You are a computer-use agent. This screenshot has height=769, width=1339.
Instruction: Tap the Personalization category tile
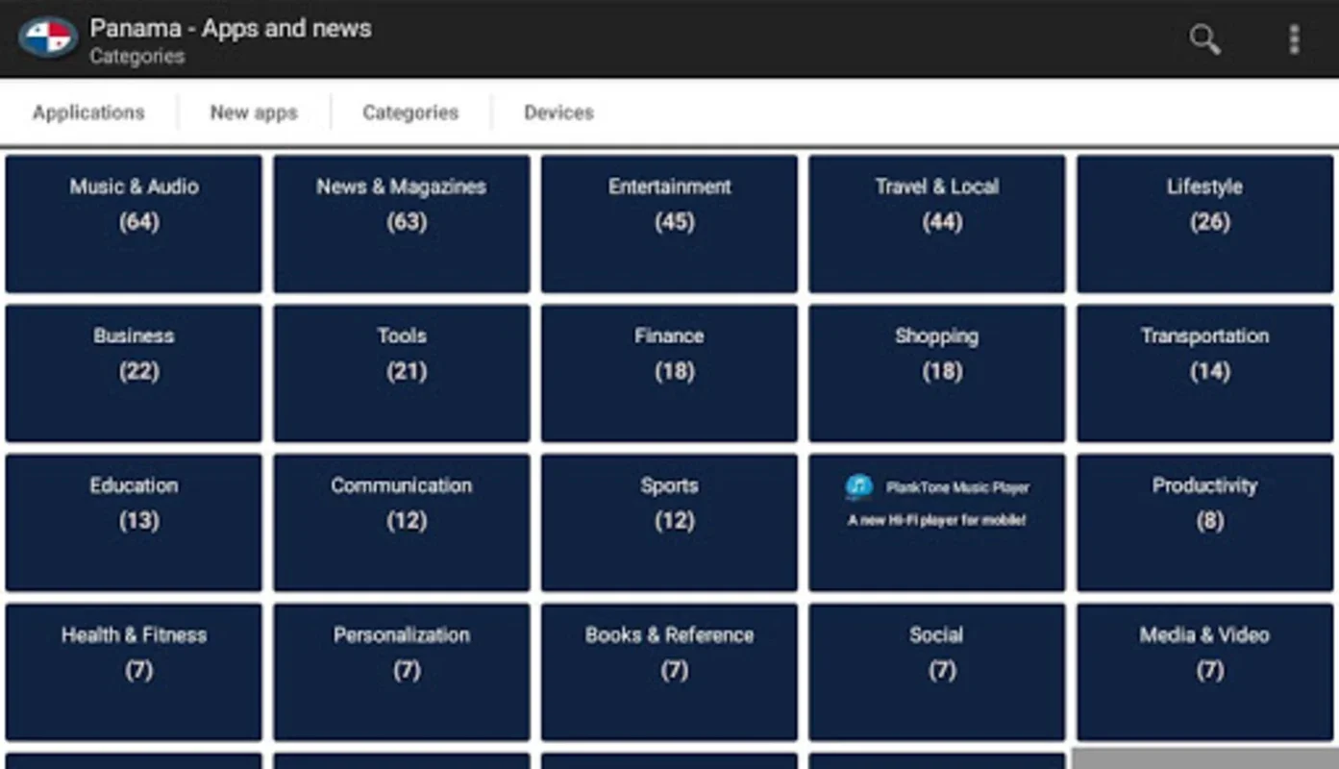[402, 672]
